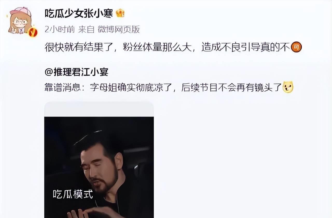Viewport: 332px width, 218px height.
Task: Open the bearded man image thumbnail
Action: point(99,167)
